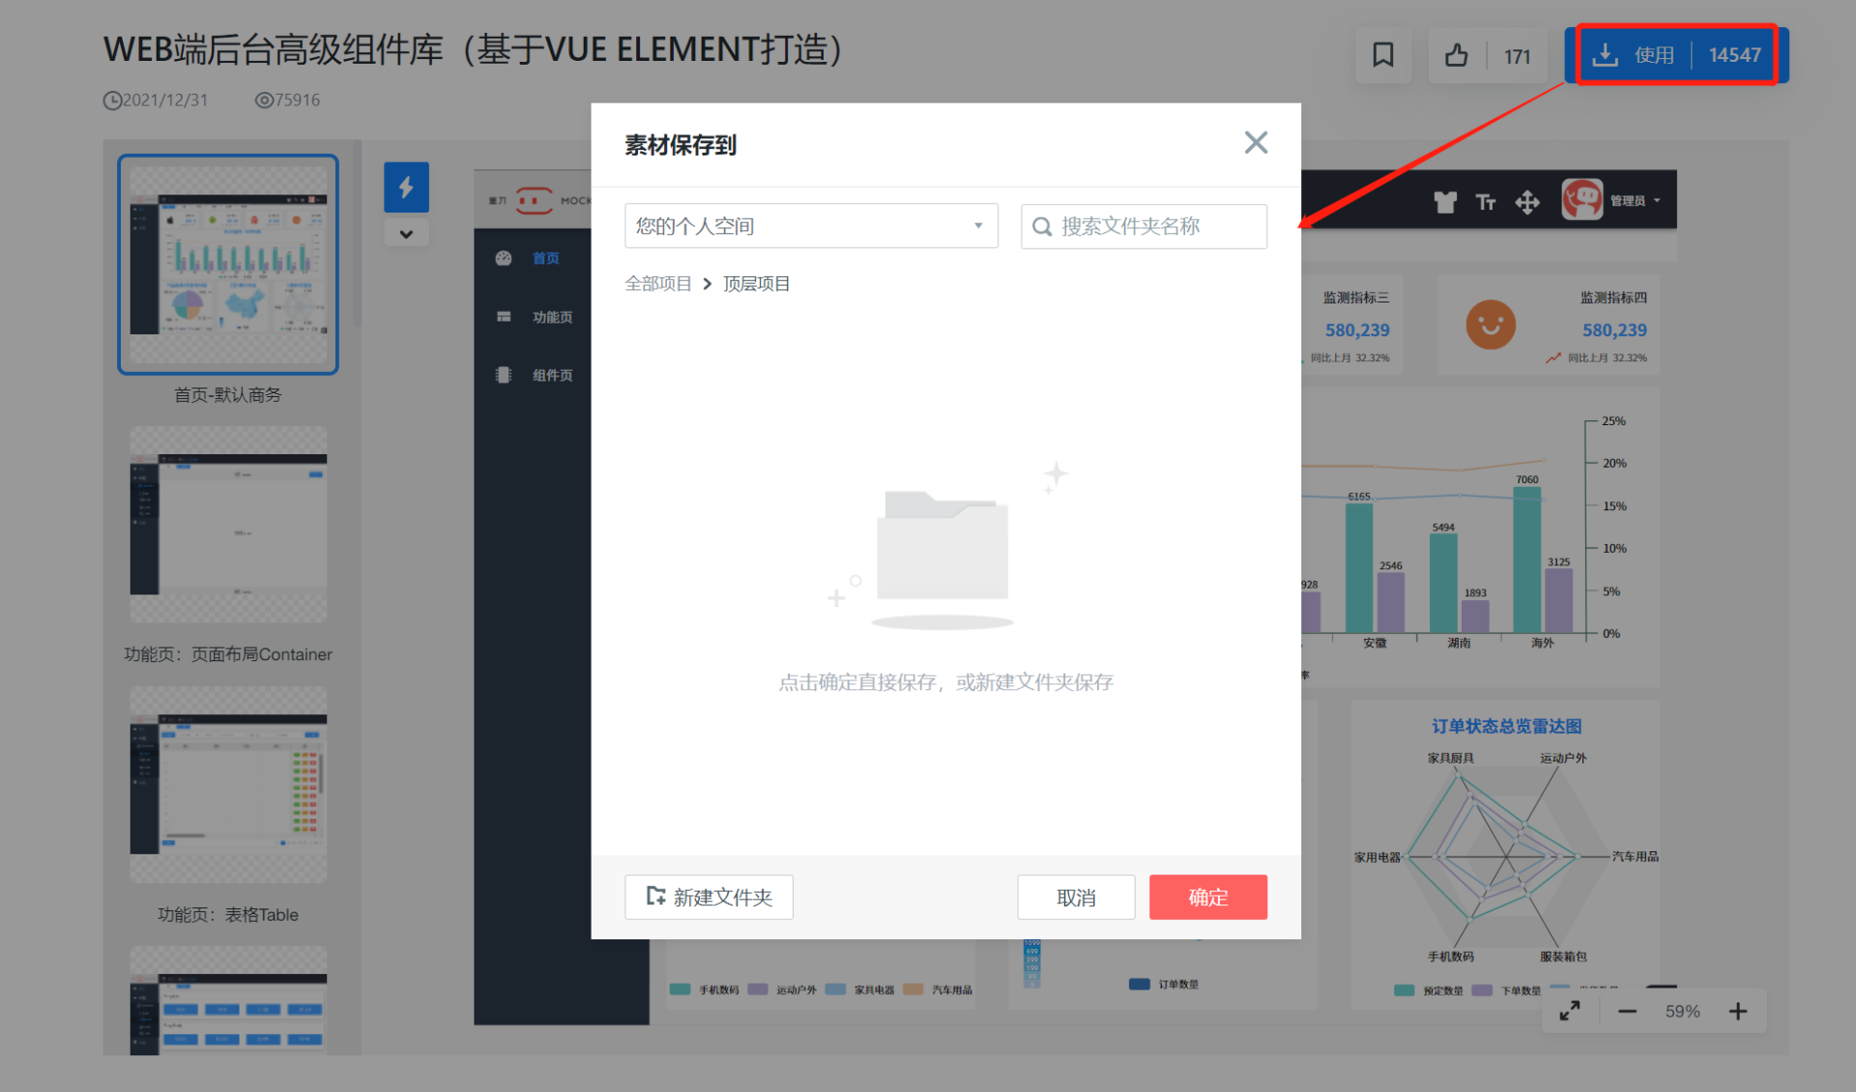Select the 功能页：表格Table thumbnail

pos(228,785)
